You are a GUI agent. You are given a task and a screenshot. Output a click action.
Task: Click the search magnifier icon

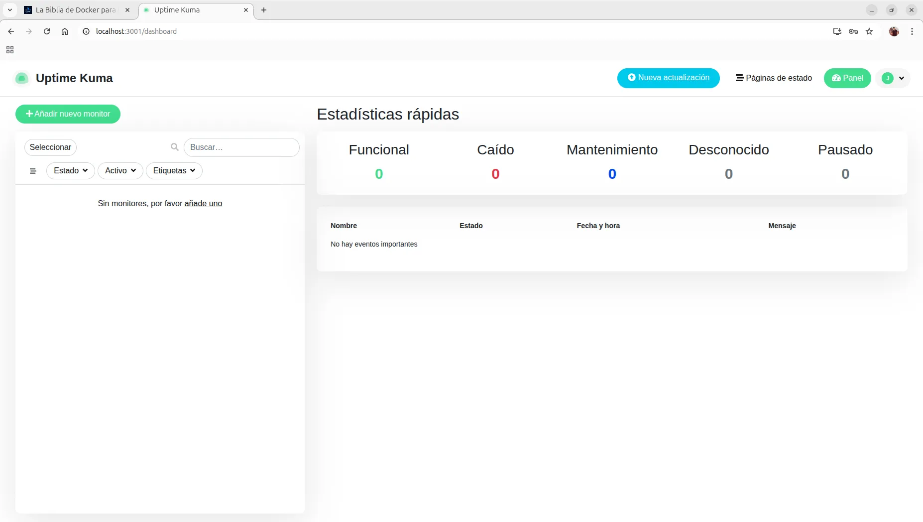175,147
